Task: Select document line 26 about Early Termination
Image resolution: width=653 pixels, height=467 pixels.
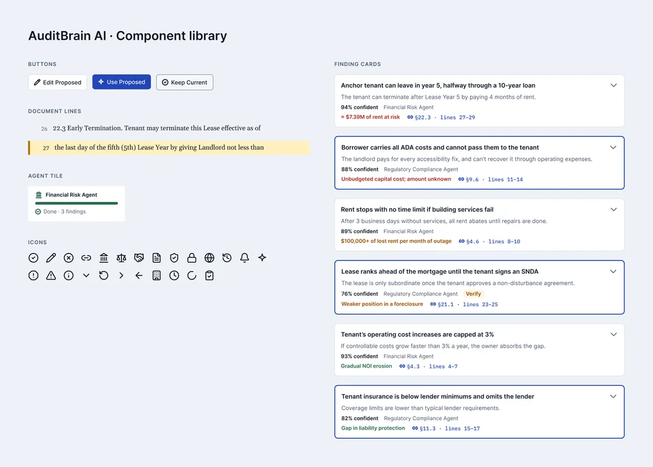Action: (x=169, y=128)
